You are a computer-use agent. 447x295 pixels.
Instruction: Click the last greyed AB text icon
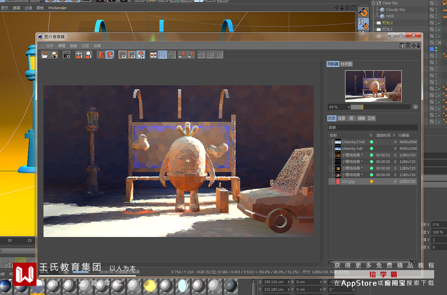pos(219,55)
